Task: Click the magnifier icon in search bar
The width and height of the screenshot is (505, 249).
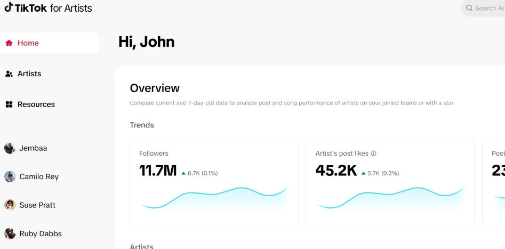Action: click(x=469, y=8)
